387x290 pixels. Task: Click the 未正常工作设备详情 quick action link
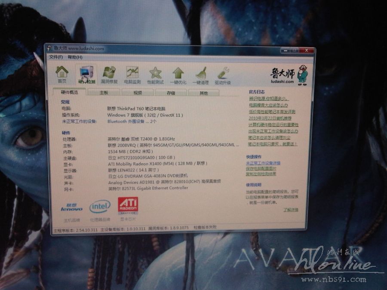[x=263, y=163]
